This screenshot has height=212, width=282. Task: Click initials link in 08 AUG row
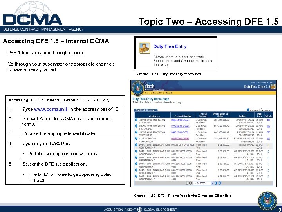[x=268, y=120]
